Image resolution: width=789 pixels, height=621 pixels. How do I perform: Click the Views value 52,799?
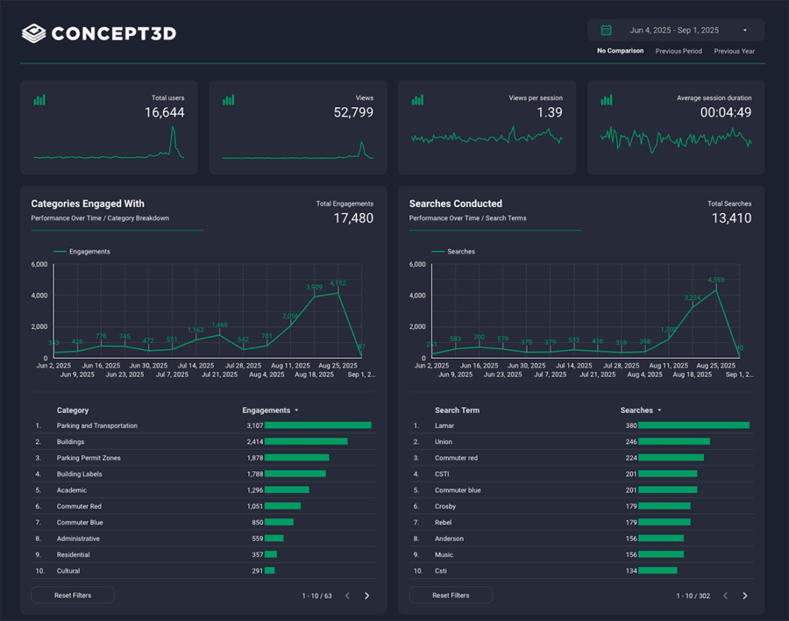(353, 112)
